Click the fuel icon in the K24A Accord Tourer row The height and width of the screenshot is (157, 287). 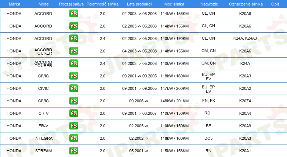pyautogui.click(x=73, y=63)
